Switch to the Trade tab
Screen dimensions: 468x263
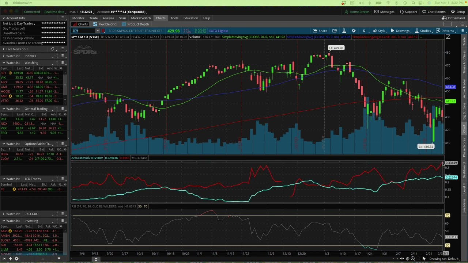tap(94, 18)
